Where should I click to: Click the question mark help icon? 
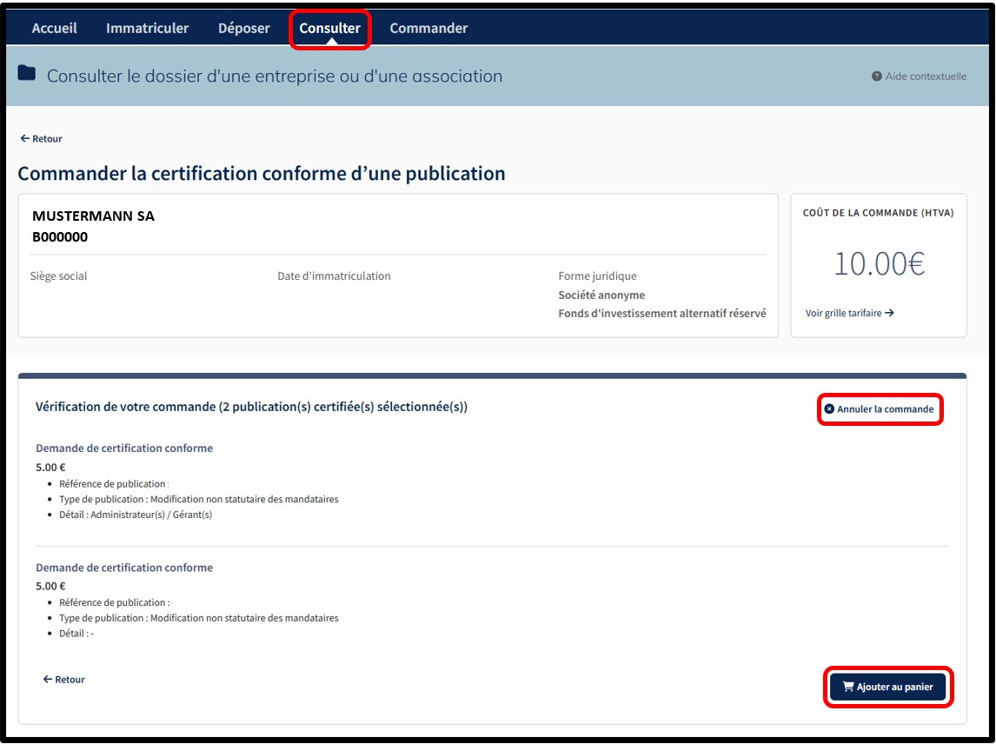877,76
